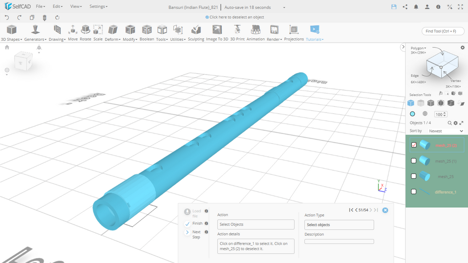468x263 pixels.
Task: Open the Settings menu
Action: pos(98,7)
